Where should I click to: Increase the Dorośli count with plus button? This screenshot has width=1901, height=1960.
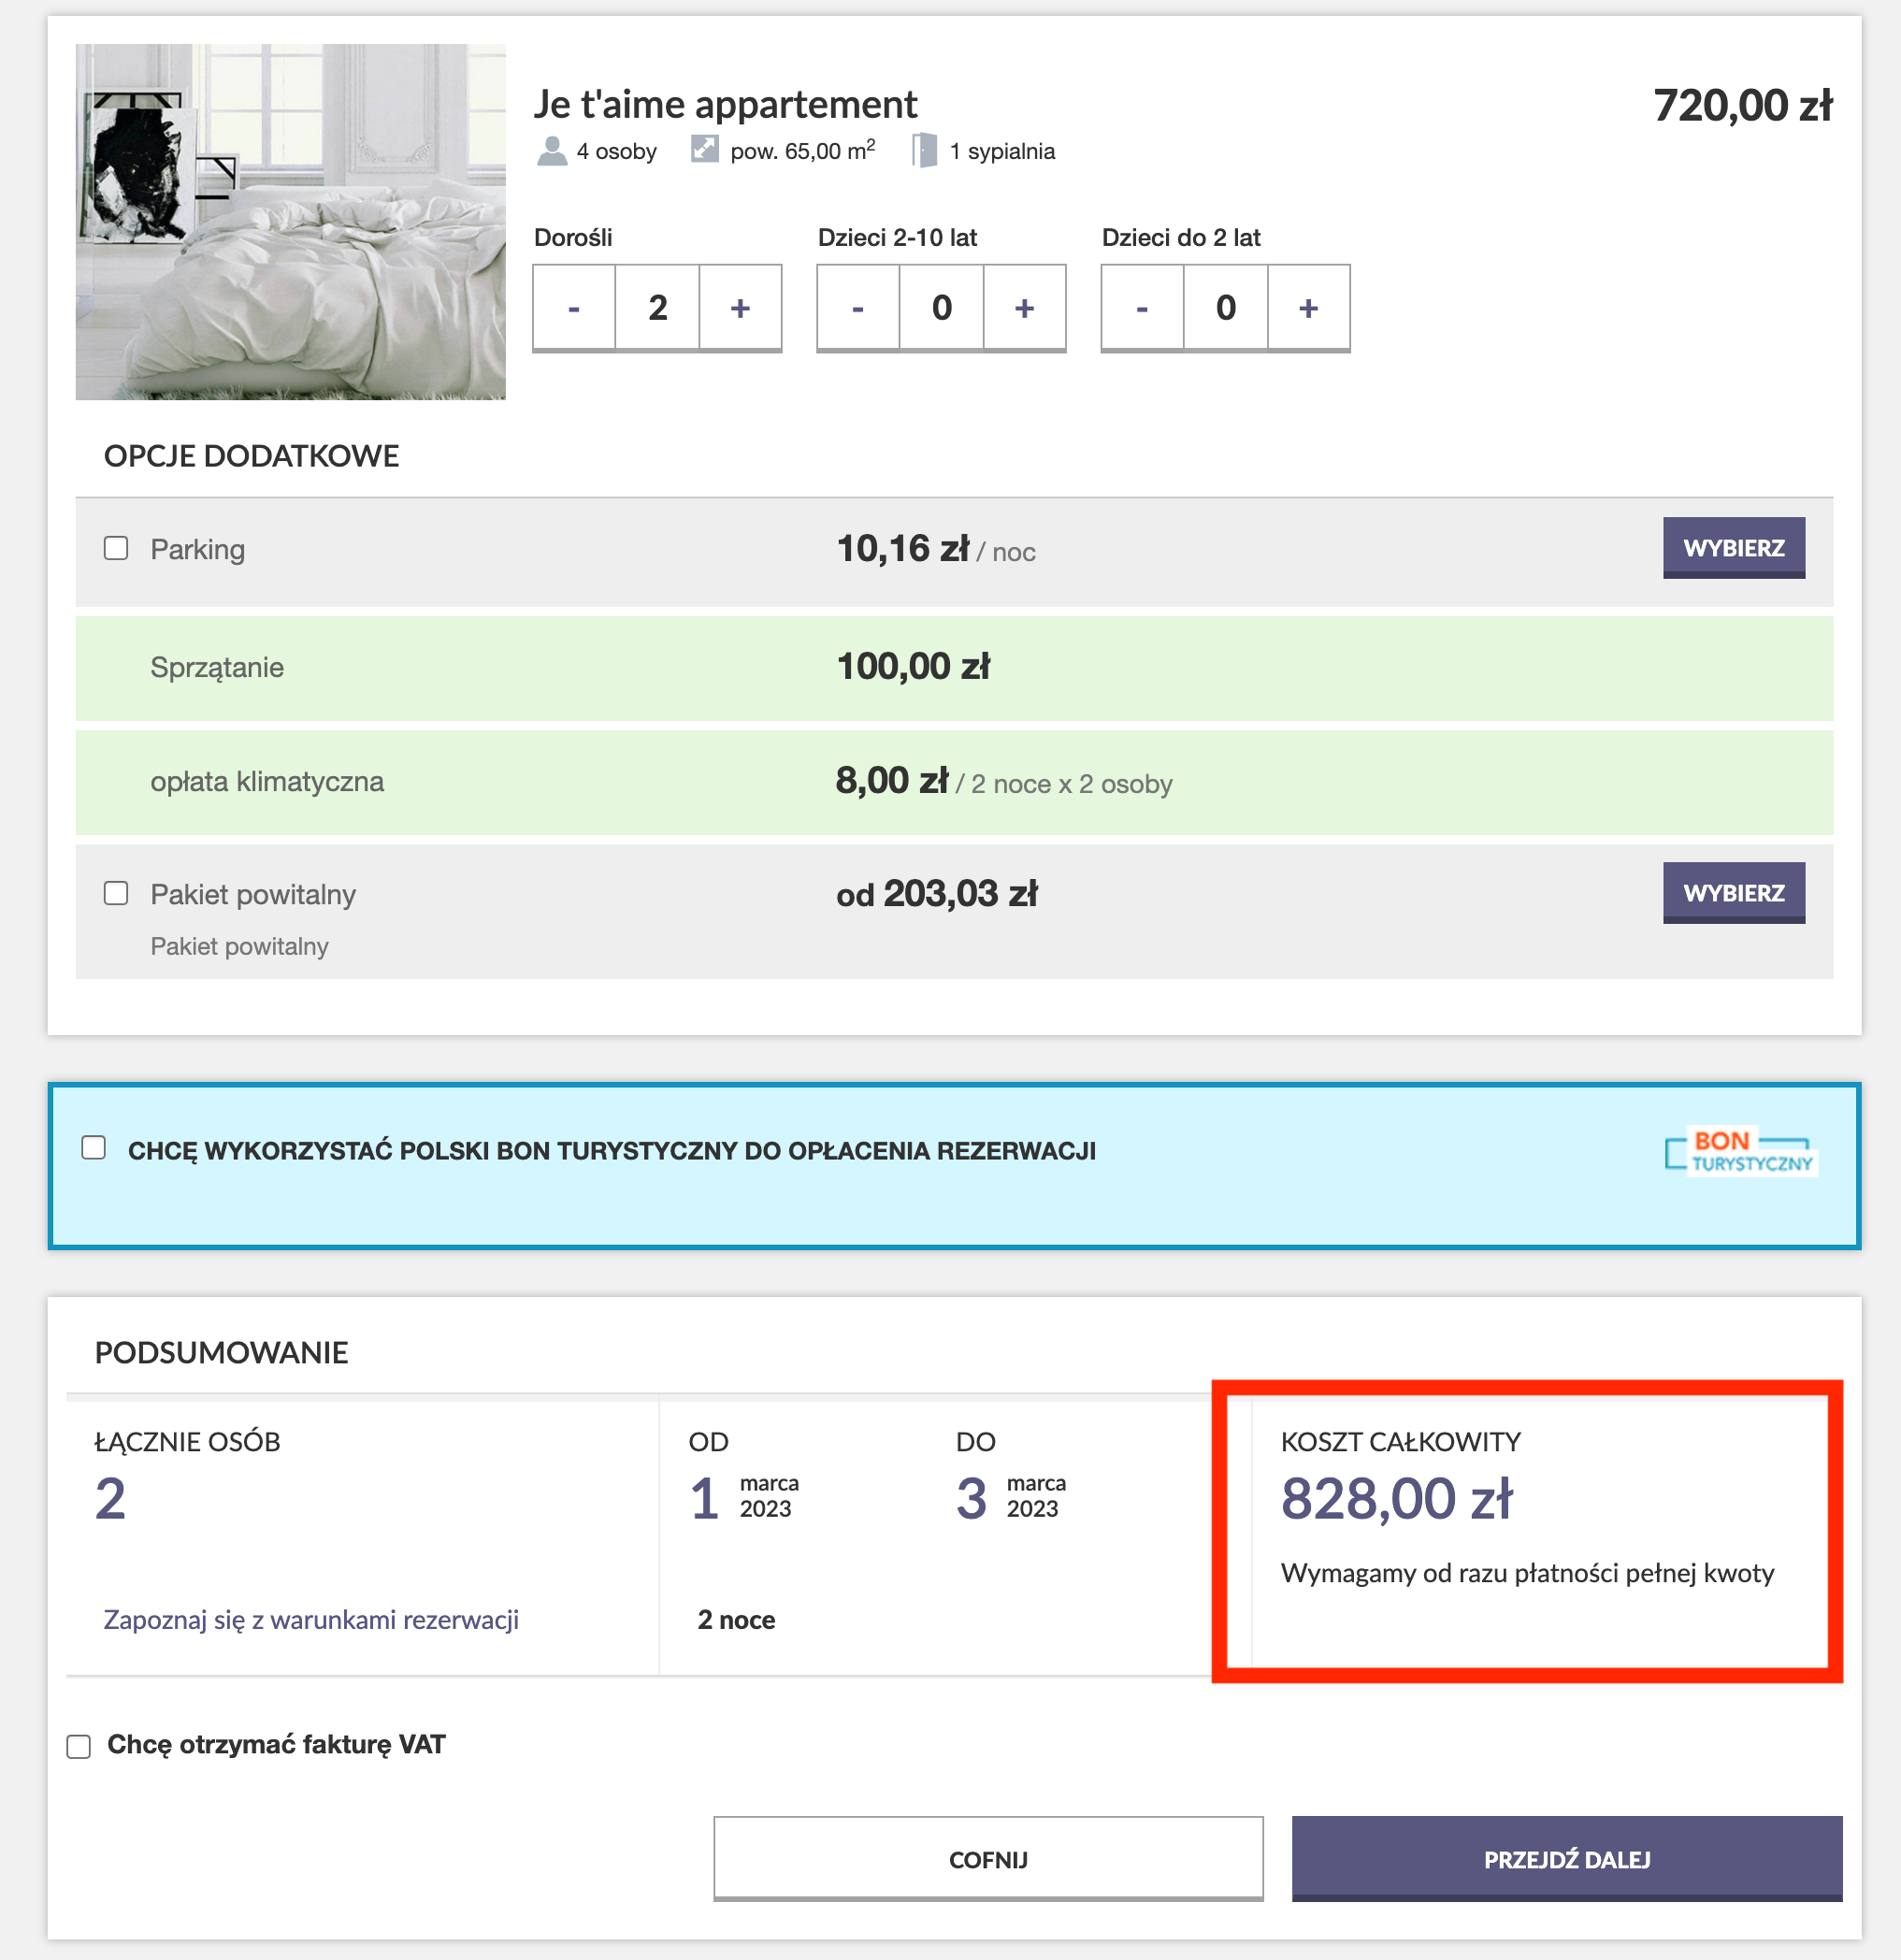[x=739, y=308]
